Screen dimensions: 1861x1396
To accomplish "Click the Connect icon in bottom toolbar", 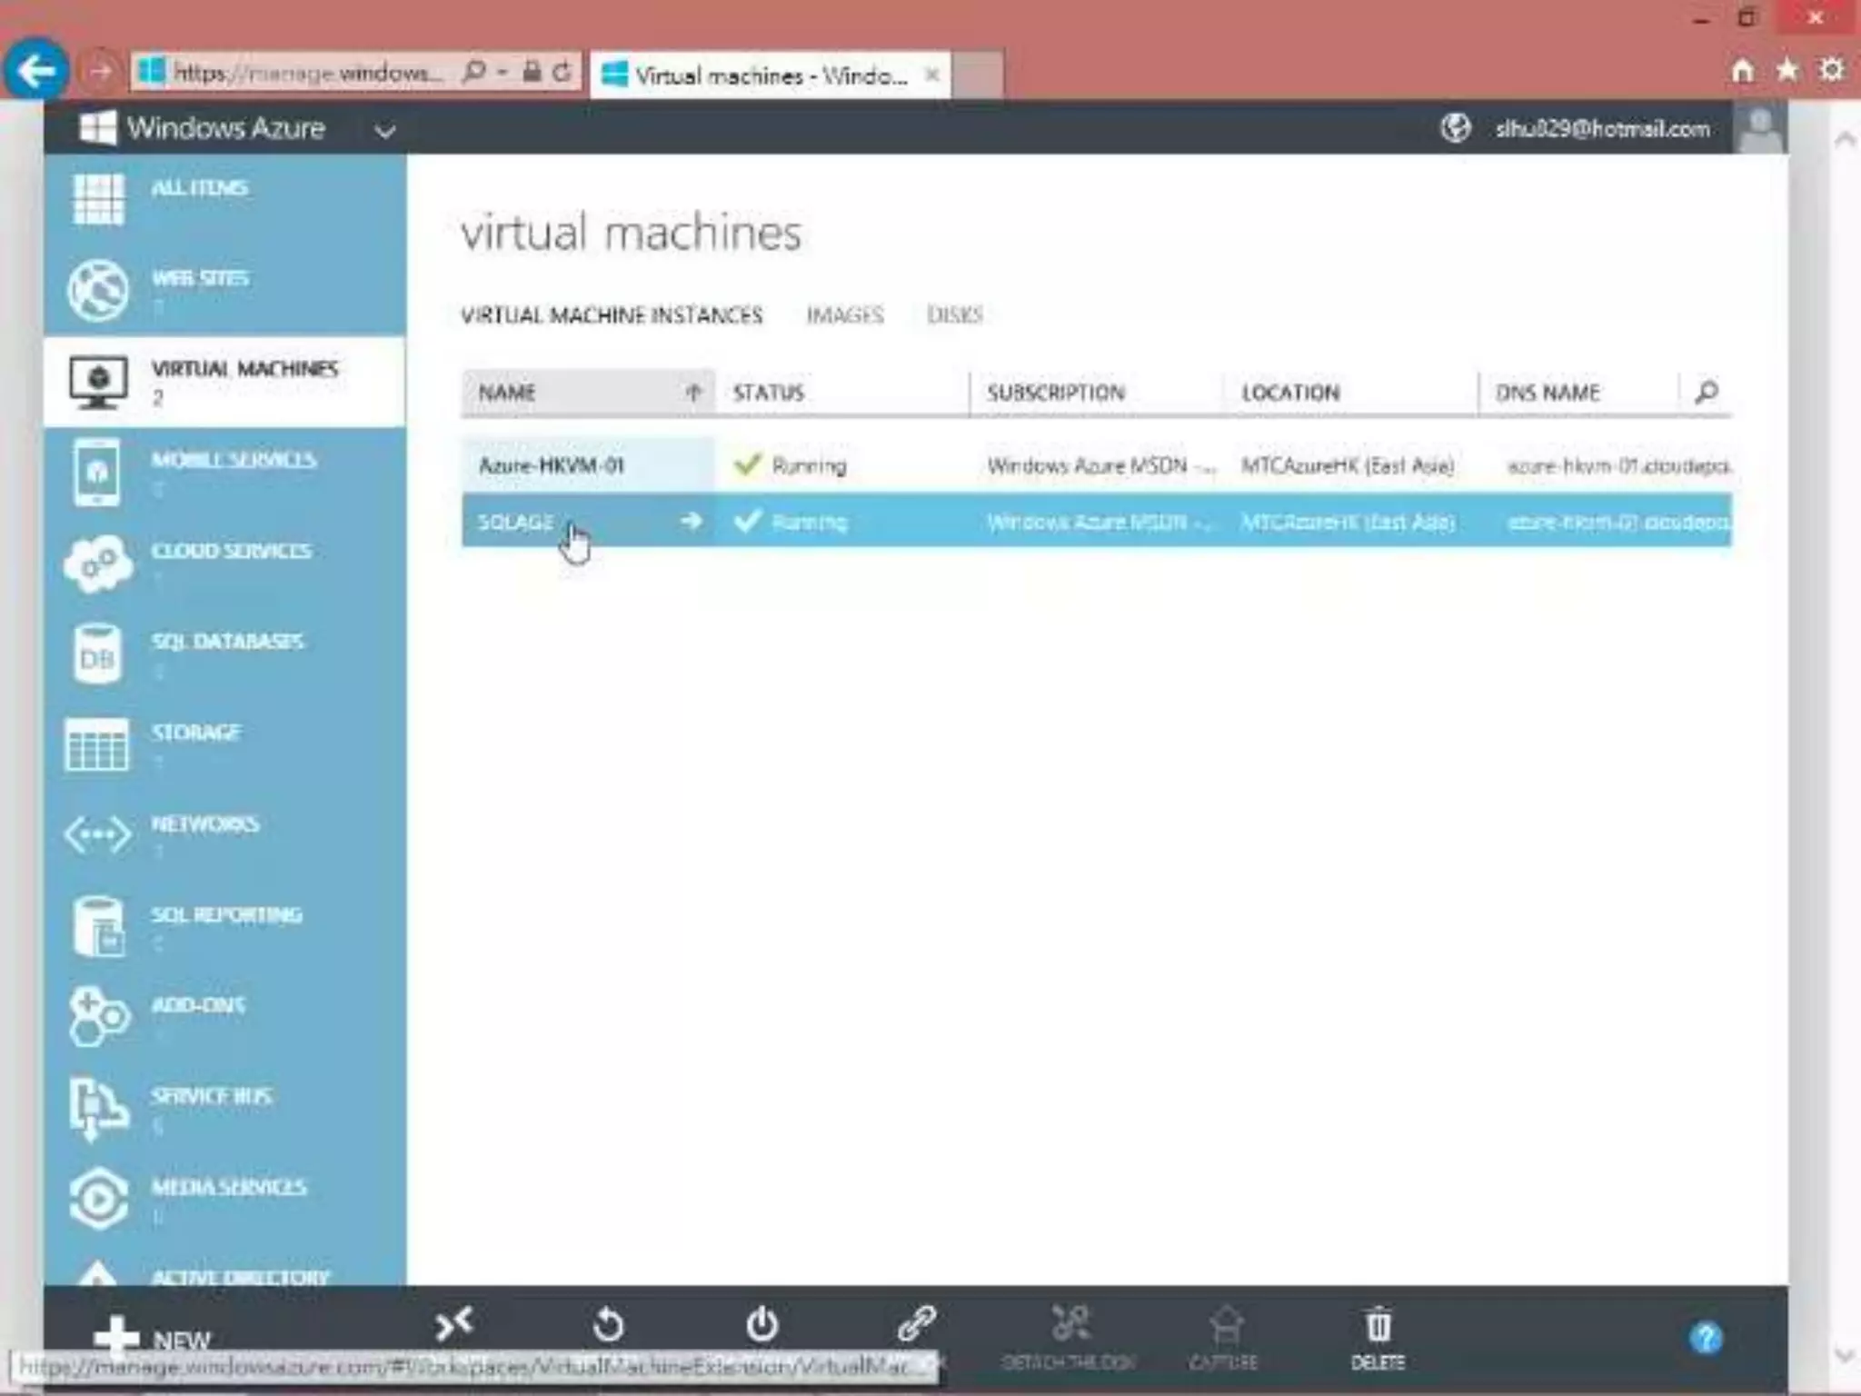I will (x=453, y=1325).
